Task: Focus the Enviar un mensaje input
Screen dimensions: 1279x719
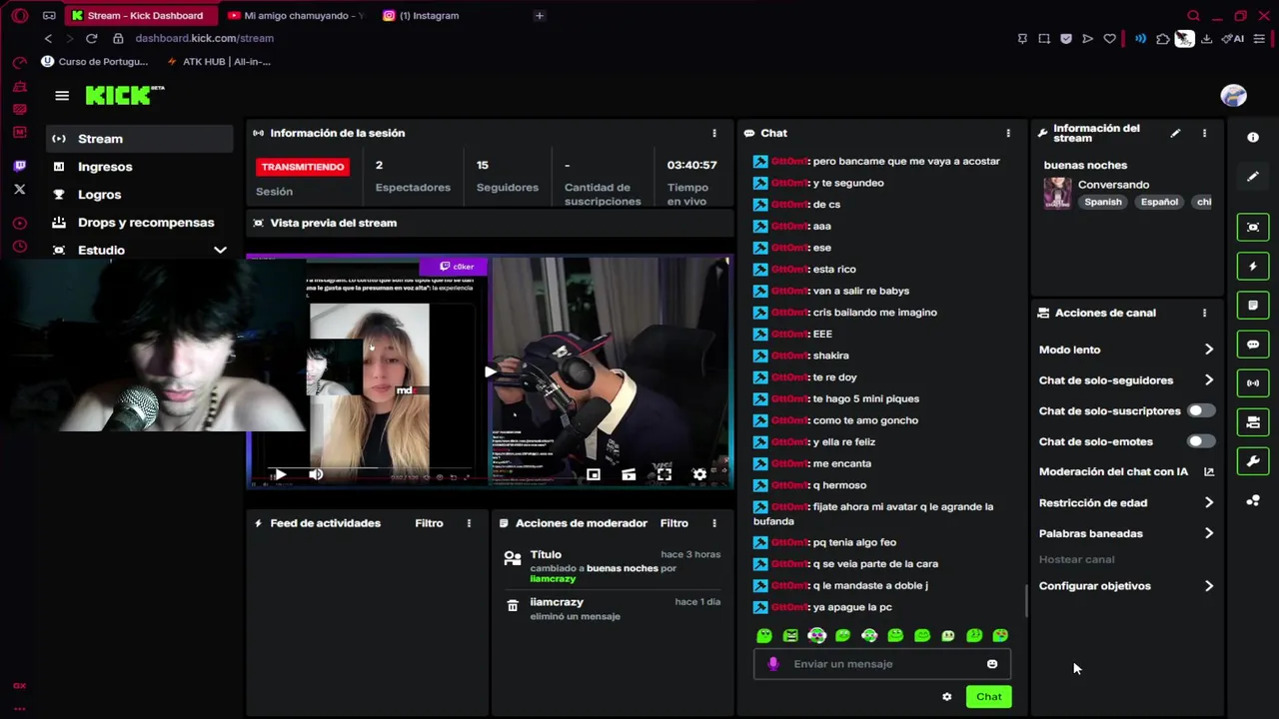Action: pos(881,664)
